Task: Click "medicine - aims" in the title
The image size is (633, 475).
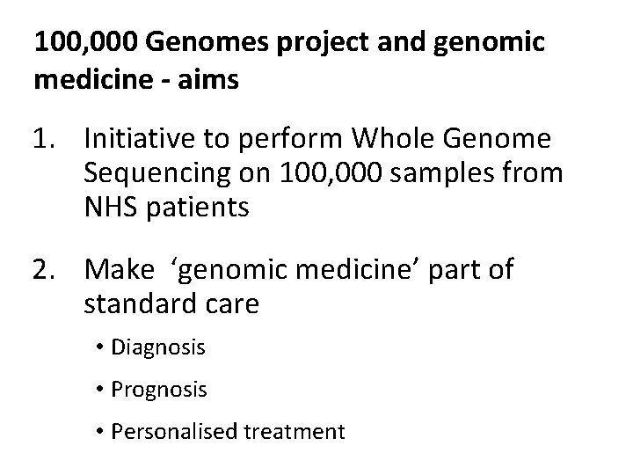Action: (135, 80)
